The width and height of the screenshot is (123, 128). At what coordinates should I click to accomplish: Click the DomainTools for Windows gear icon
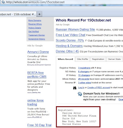(x=80, y=94)
